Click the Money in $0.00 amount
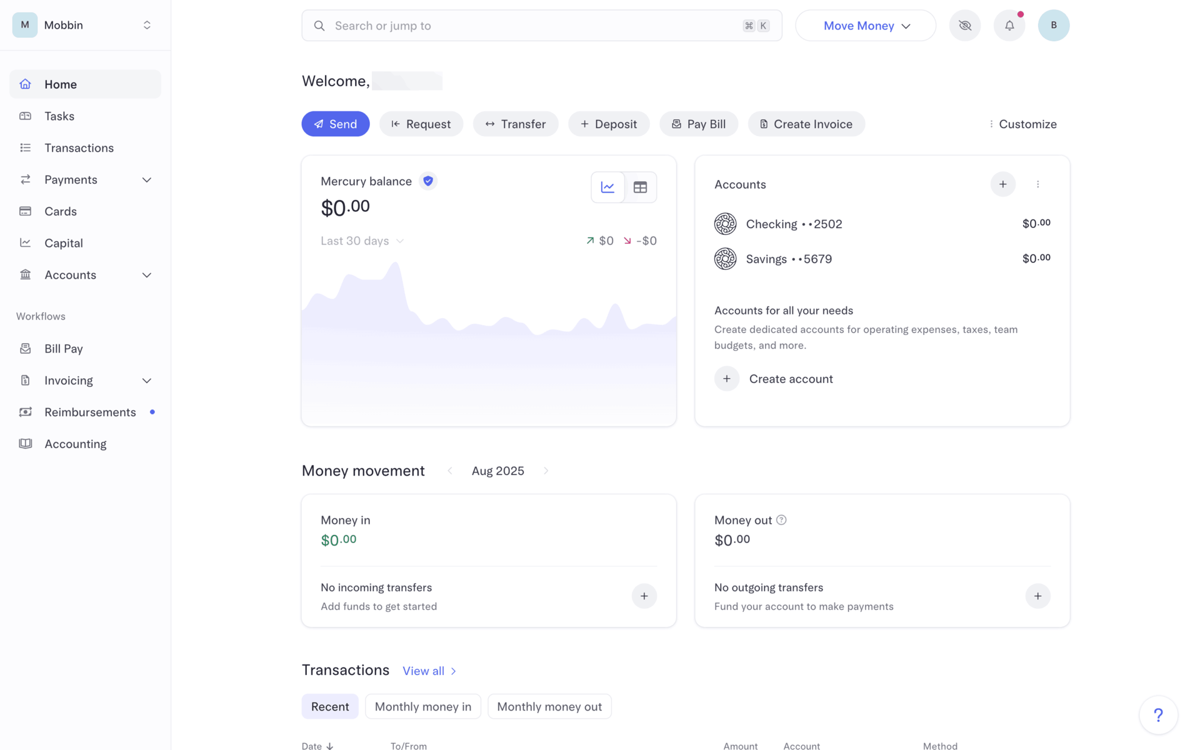This screenshot has height=750, width=1200. [338, 540]
